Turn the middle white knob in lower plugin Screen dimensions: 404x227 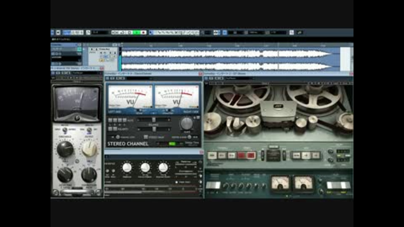point(145,168)
